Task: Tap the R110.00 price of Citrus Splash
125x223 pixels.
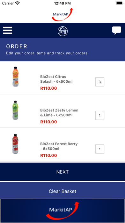Action: [x=48, y=88]
